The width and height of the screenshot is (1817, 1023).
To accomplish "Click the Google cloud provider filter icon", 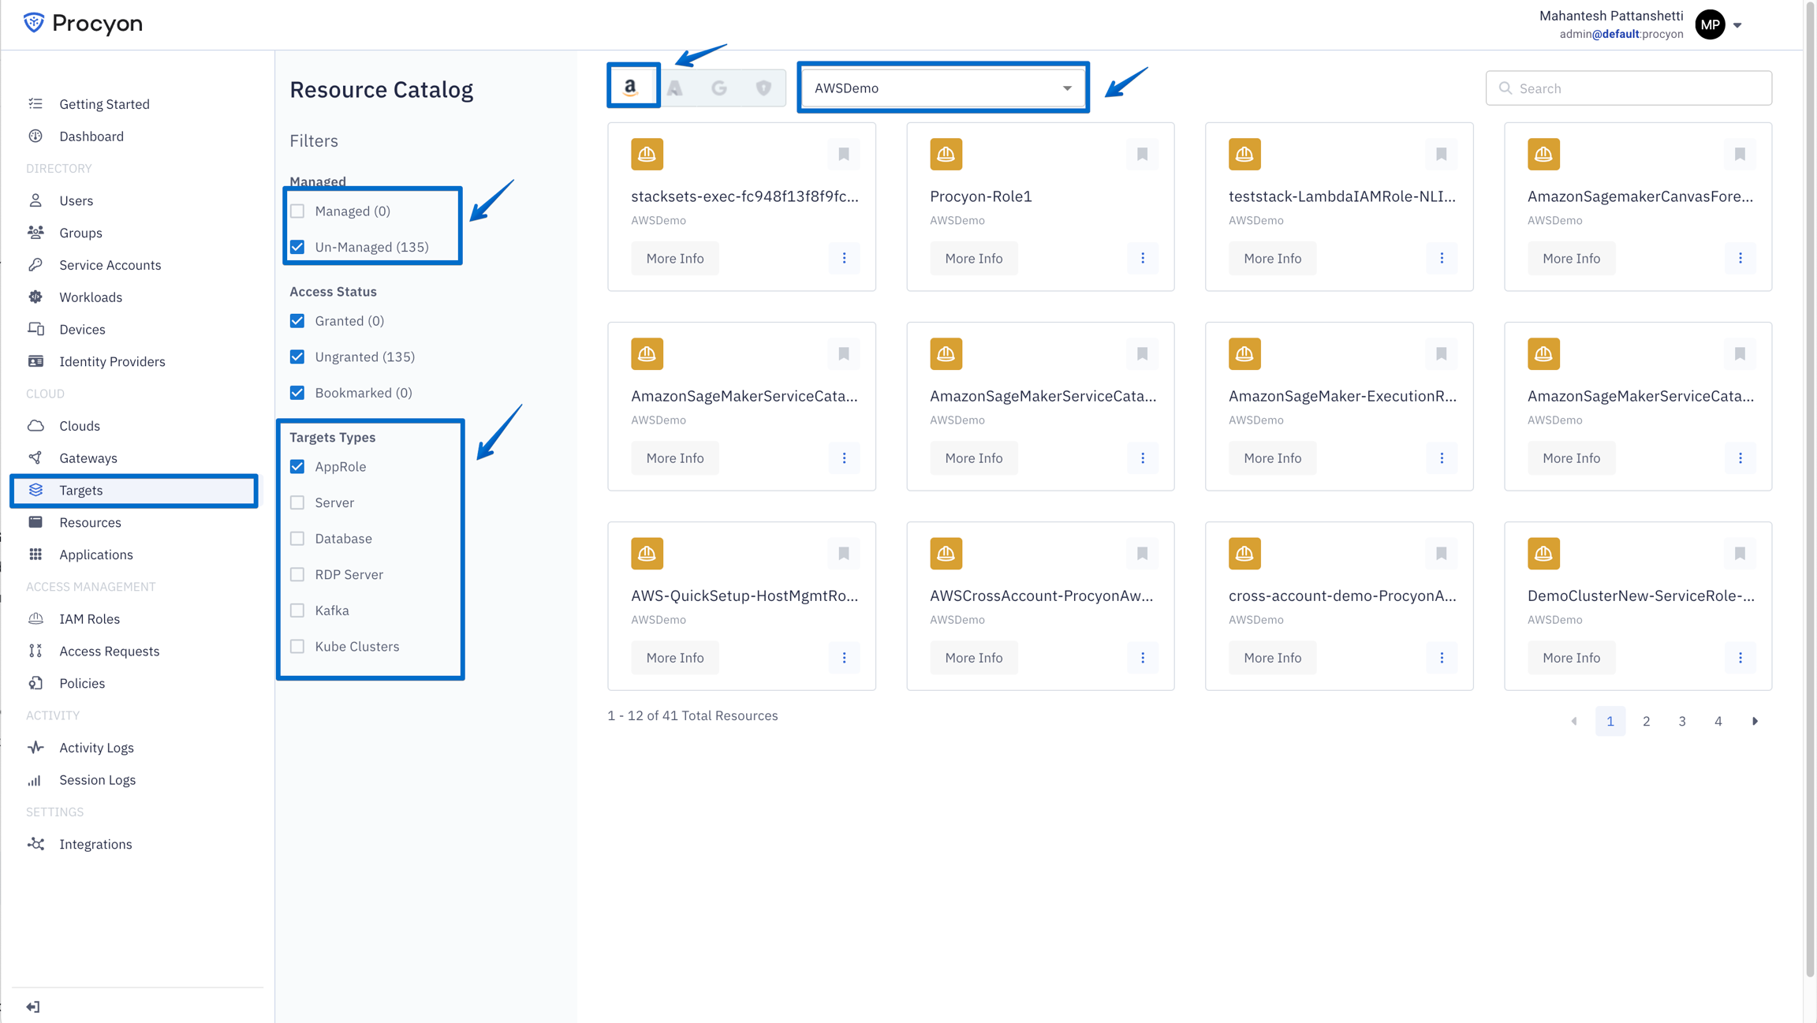I will click(x=718, y=88).
